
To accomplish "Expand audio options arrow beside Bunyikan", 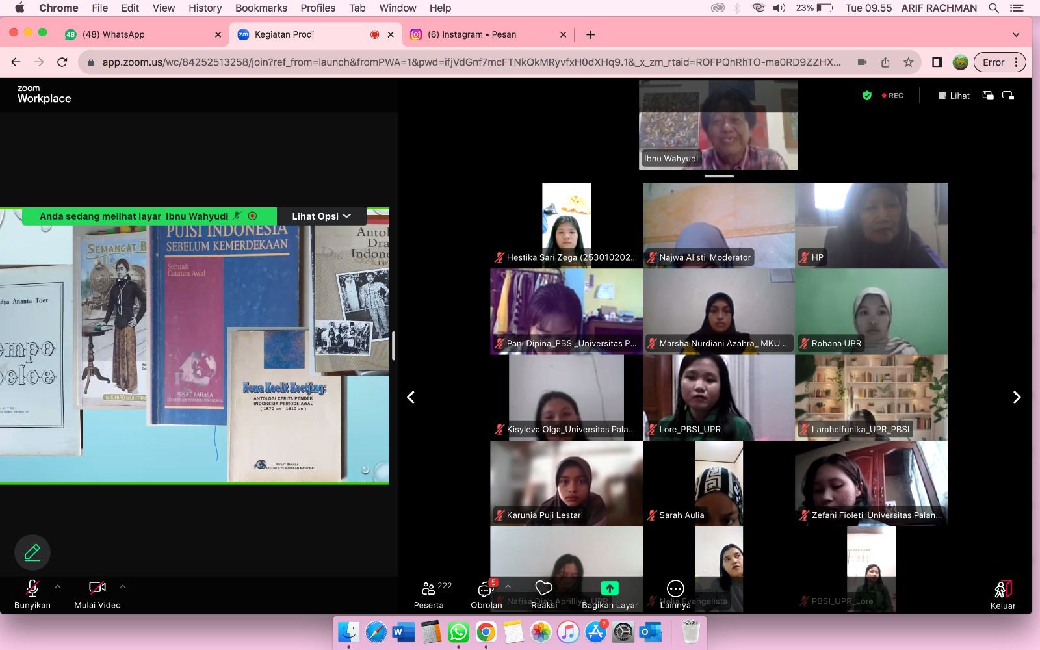I will click(58, 586).
